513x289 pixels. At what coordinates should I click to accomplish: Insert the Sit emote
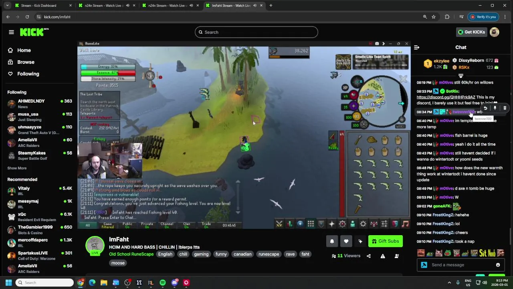483,253
